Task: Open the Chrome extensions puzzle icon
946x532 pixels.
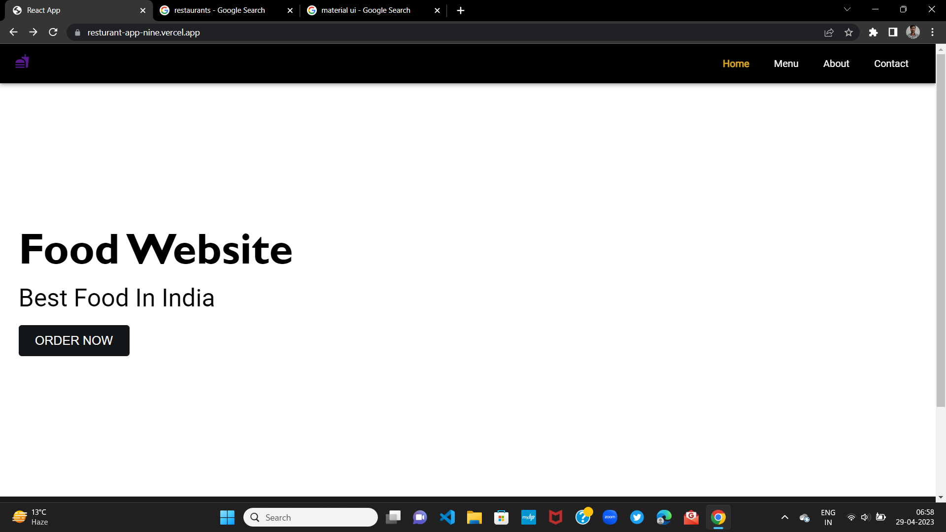Action: (x=873, y=33)
